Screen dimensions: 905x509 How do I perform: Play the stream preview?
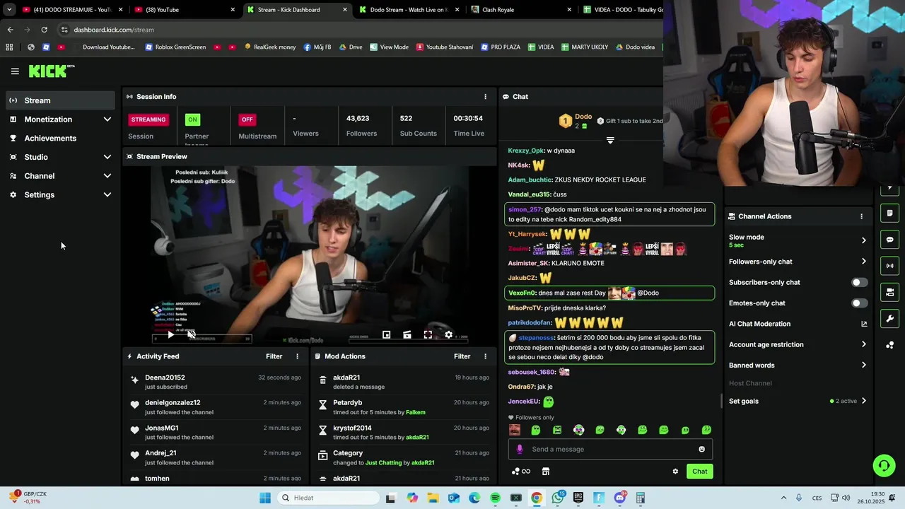(170, 334)
